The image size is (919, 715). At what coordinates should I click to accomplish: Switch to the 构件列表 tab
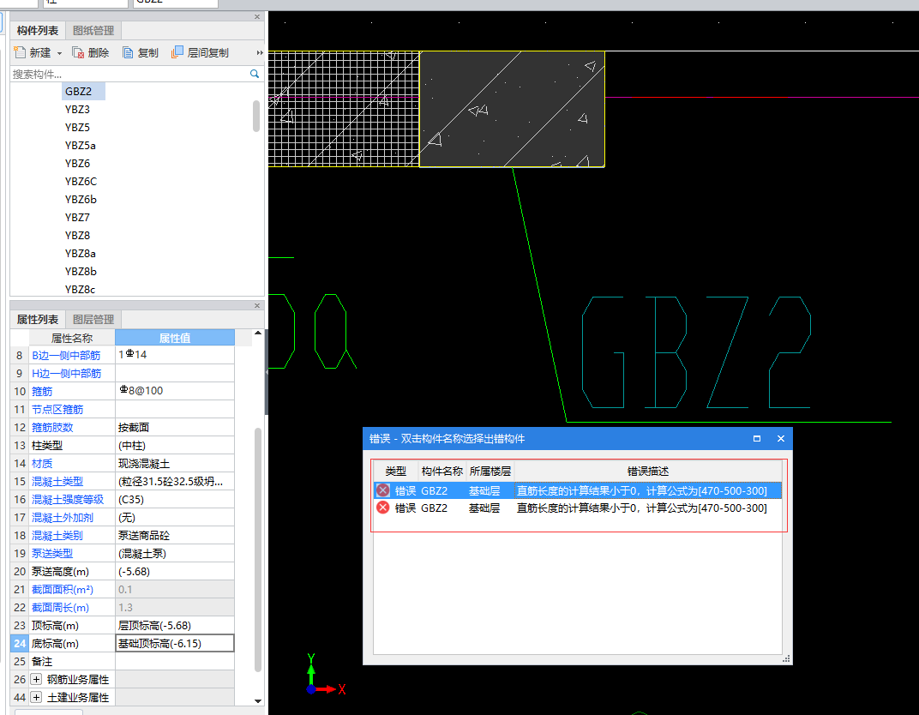(x=38, y=31)
